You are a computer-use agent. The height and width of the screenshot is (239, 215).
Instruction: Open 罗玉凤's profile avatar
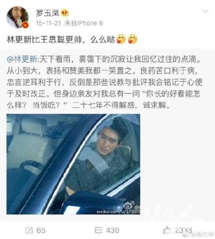click(x=18, y=17)
